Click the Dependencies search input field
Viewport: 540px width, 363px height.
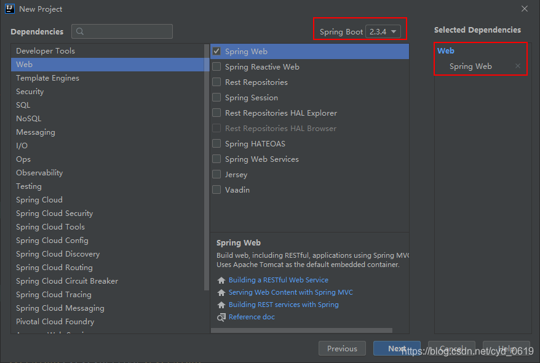pos(122,31)
